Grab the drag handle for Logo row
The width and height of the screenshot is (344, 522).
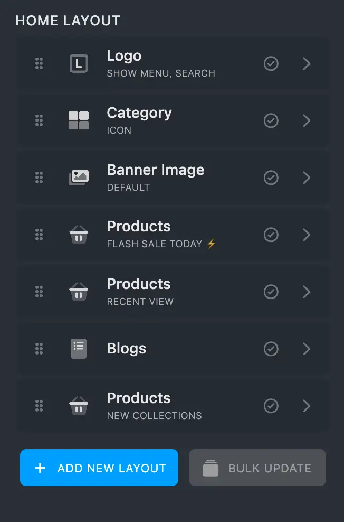(39, 64)
